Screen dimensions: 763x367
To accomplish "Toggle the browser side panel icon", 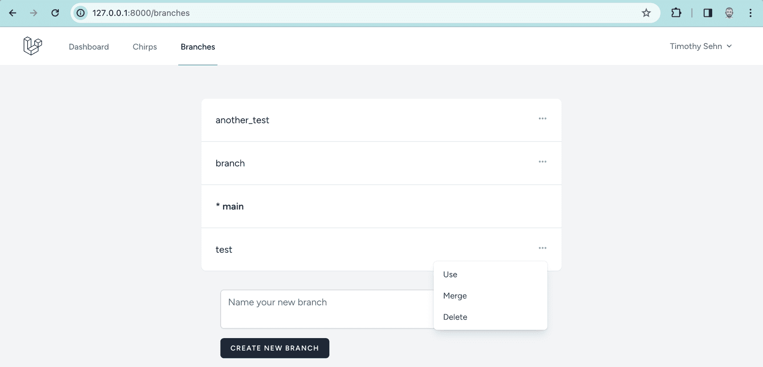I will [708, 13].
